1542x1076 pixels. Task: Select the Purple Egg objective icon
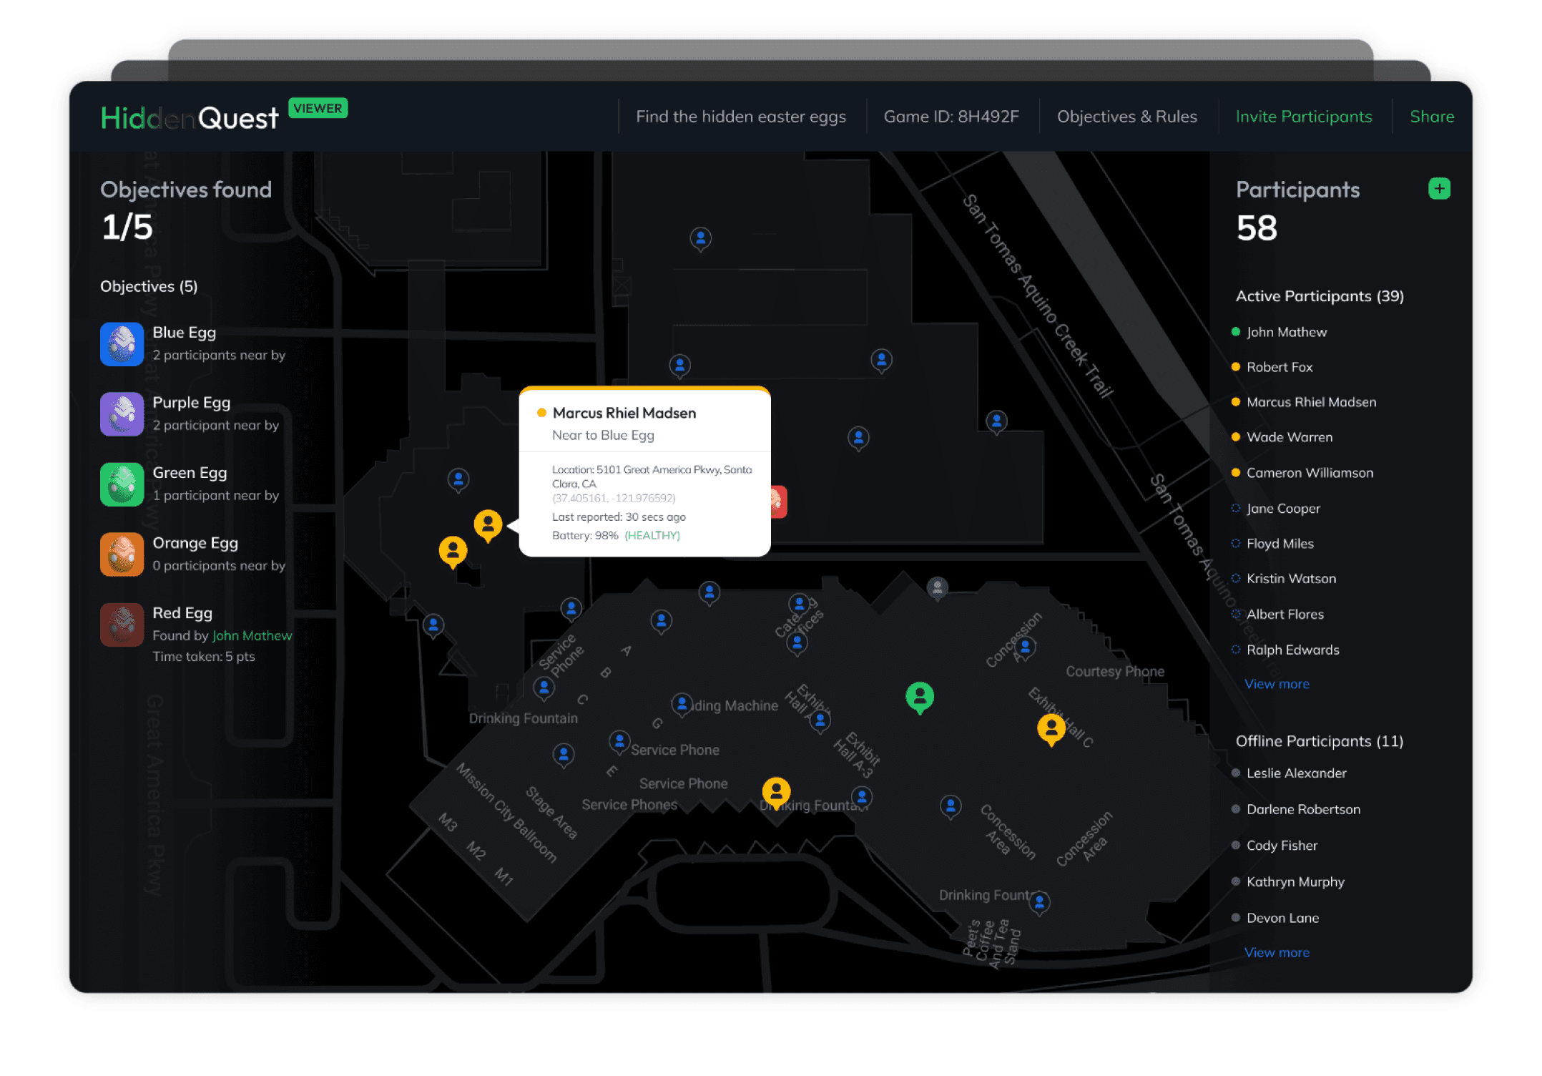click(x=122, y=414)
